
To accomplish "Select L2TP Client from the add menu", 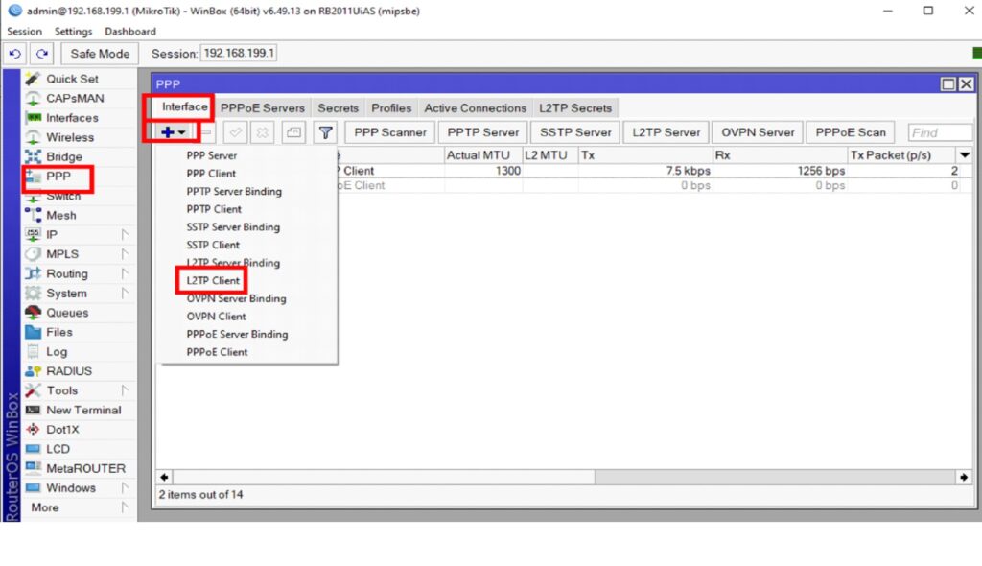I will coord(213,280).
